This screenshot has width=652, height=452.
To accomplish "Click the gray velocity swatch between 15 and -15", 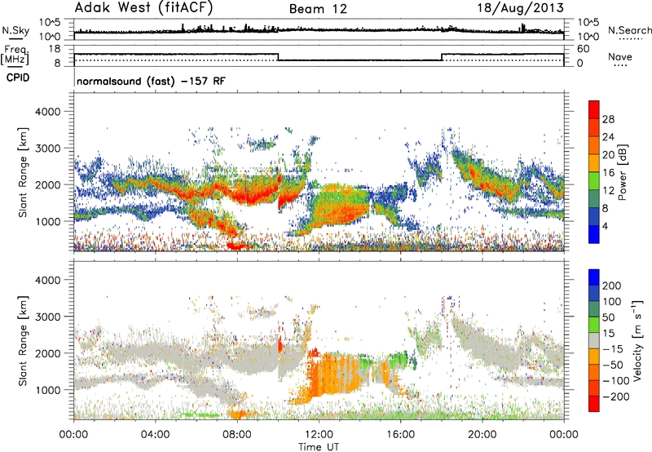I will [594, 340].
